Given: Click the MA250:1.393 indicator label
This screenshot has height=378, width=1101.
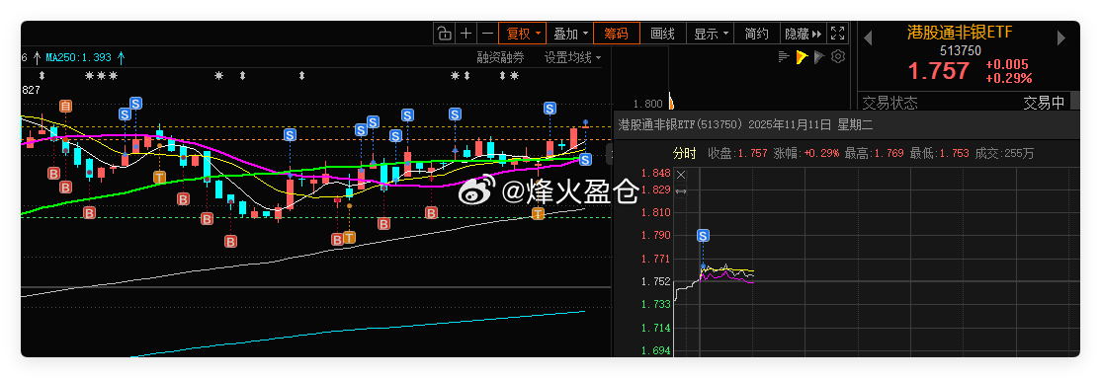Looking at the screenshot, I should coord(78,57).
